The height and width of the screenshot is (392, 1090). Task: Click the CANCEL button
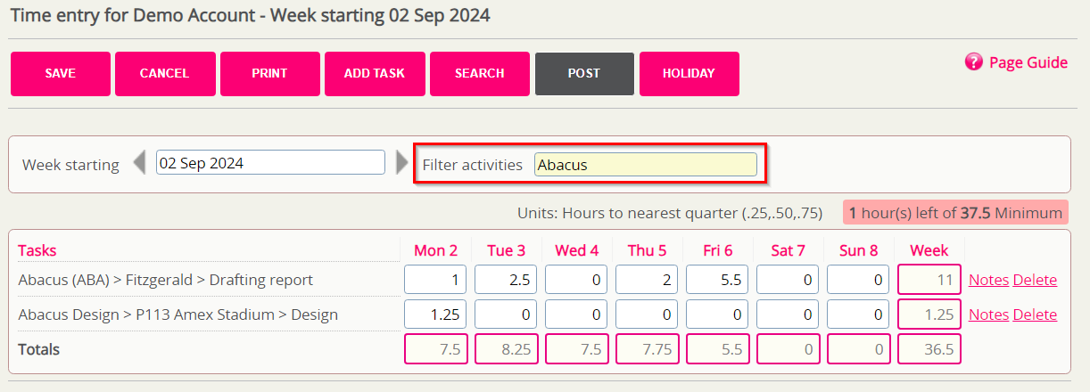[x=165, y=73]
